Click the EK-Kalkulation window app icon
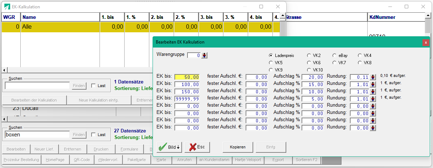The height and width of the screenshot is (168, 433). point(7,7)
